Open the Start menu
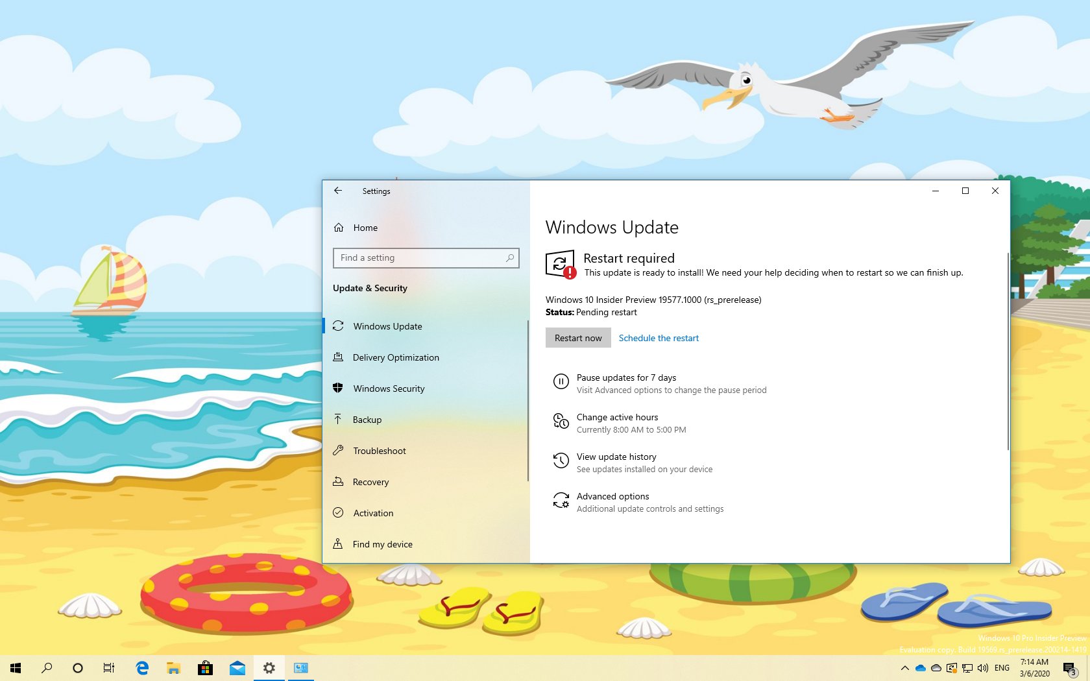This screenshot has width=1090, height=681. tap(16, 668)
